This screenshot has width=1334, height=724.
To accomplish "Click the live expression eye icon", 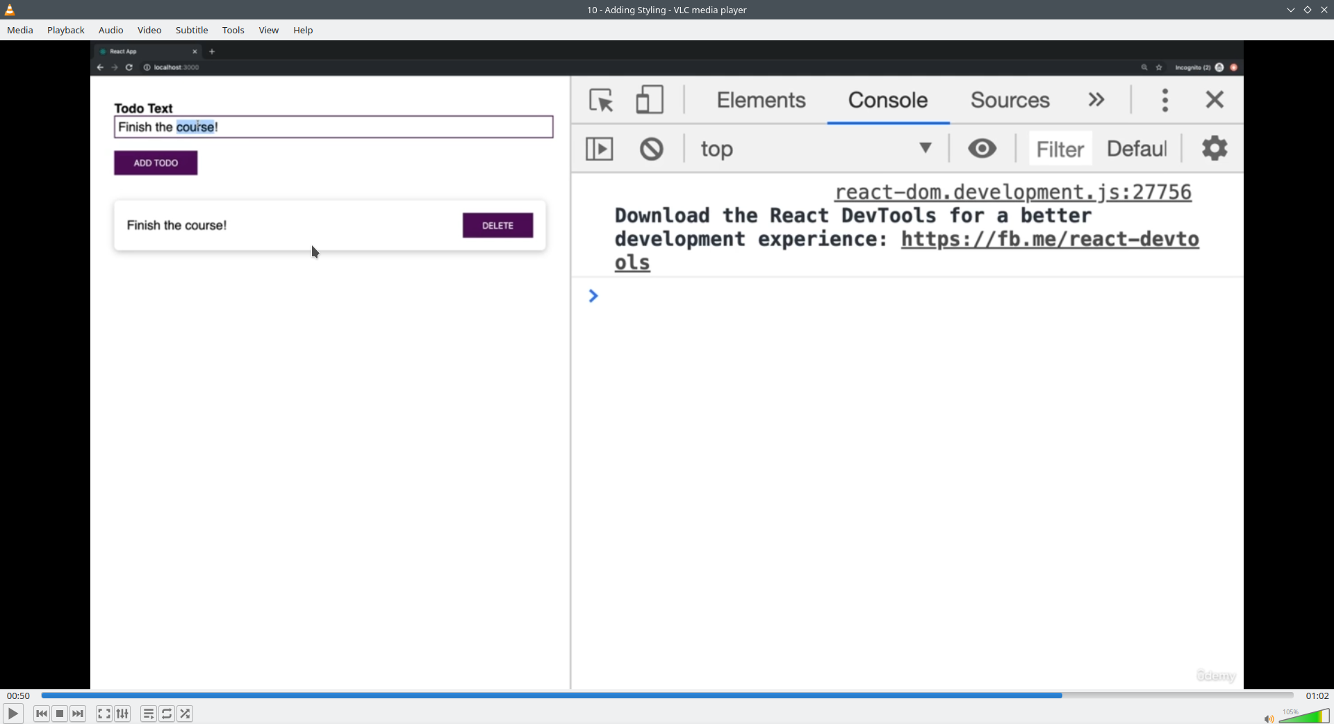I will 982,149.
